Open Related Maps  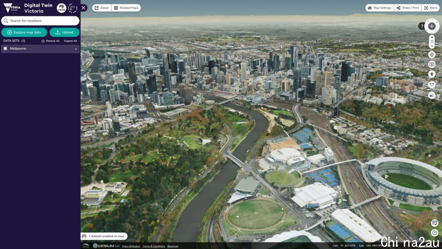click(126, 8)
